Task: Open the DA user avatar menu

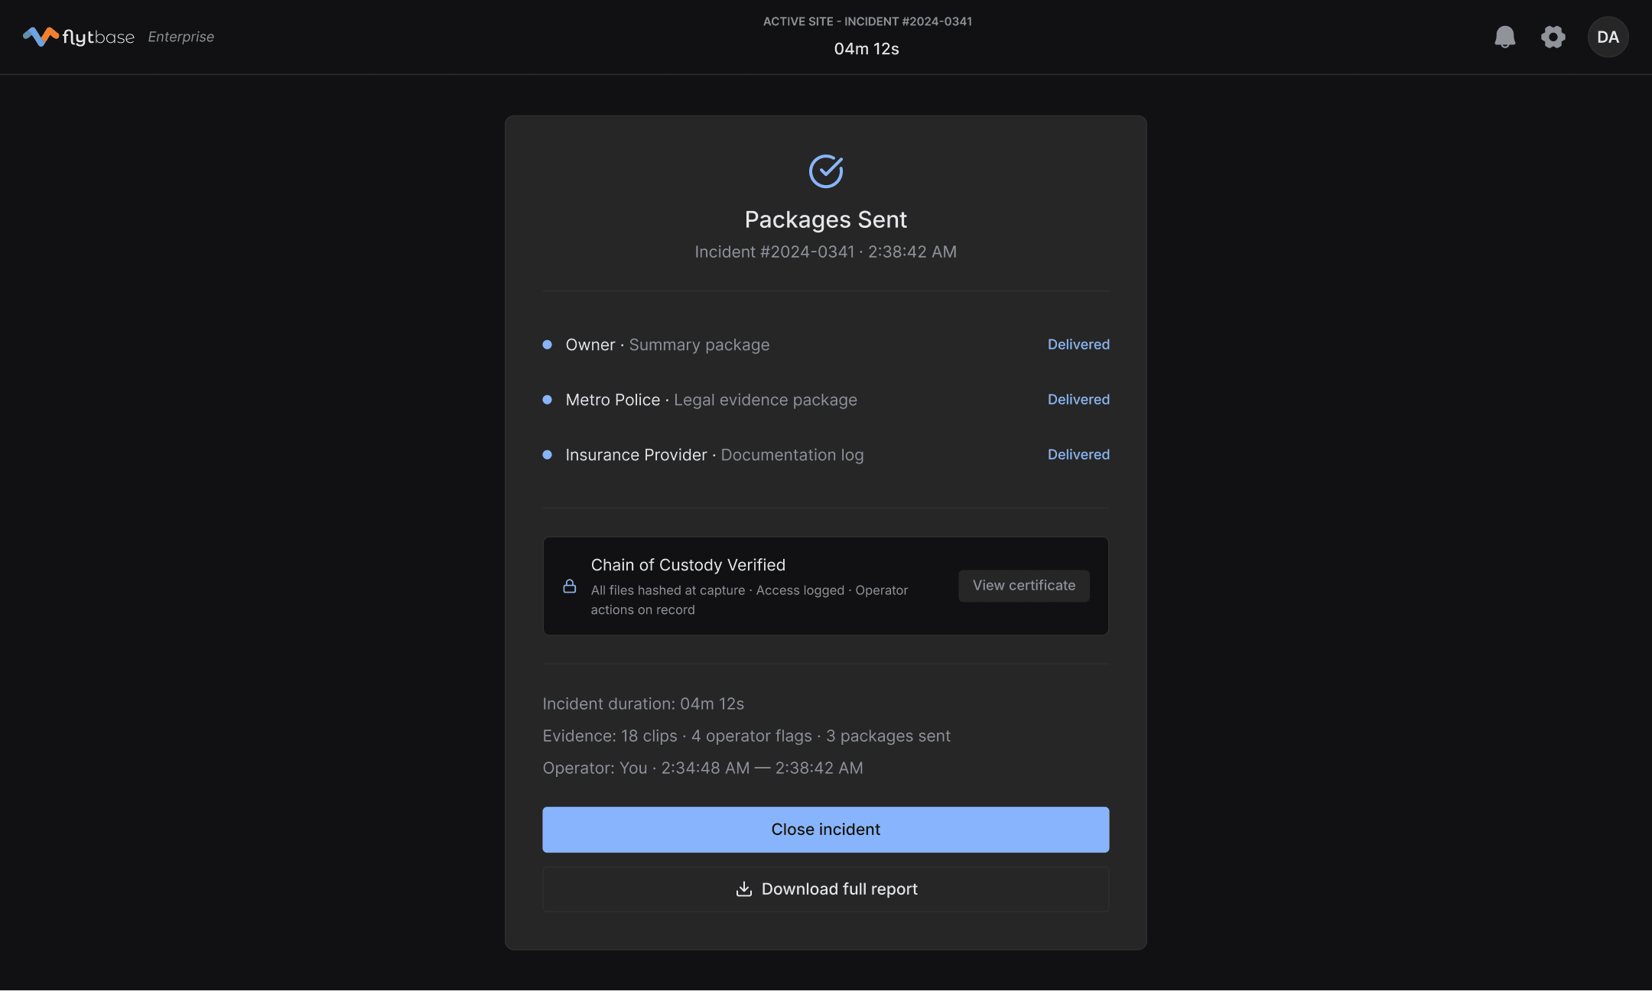Action: (1608, 37)
